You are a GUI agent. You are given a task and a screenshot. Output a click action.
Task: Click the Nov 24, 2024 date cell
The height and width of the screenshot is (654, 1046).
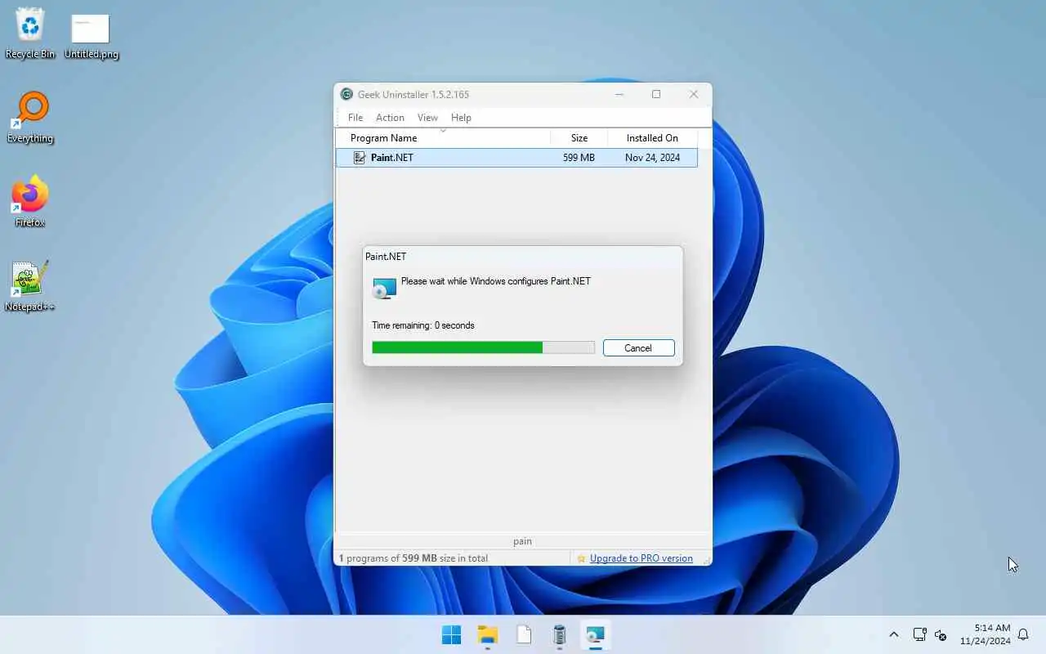[x=652, y=158]
